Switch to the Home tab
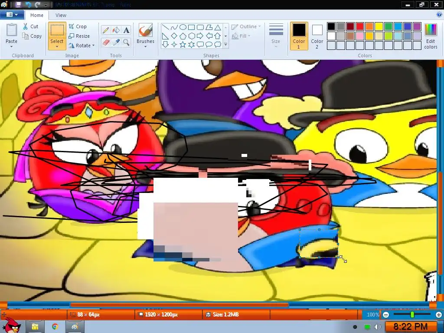 click(x=37, y=15)
